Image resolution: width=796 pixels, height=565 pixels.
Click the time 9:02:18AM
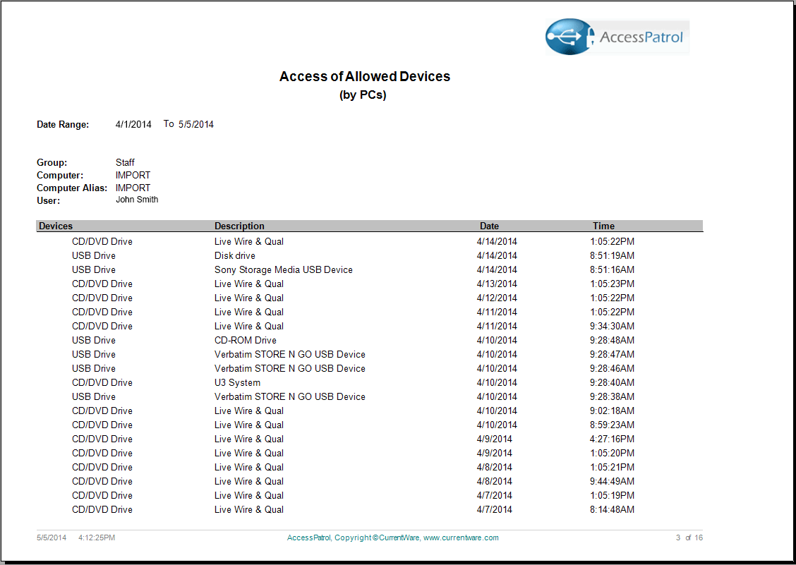[612, 411]
